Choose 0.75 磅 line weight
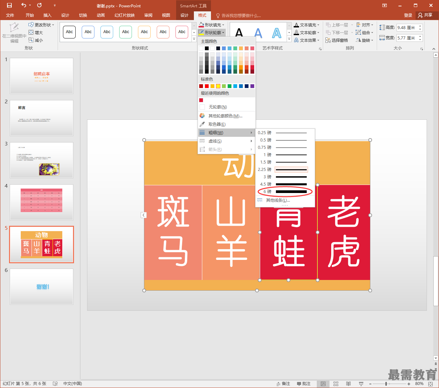Viewport: 439px width, 388px height. click(285, 148)
